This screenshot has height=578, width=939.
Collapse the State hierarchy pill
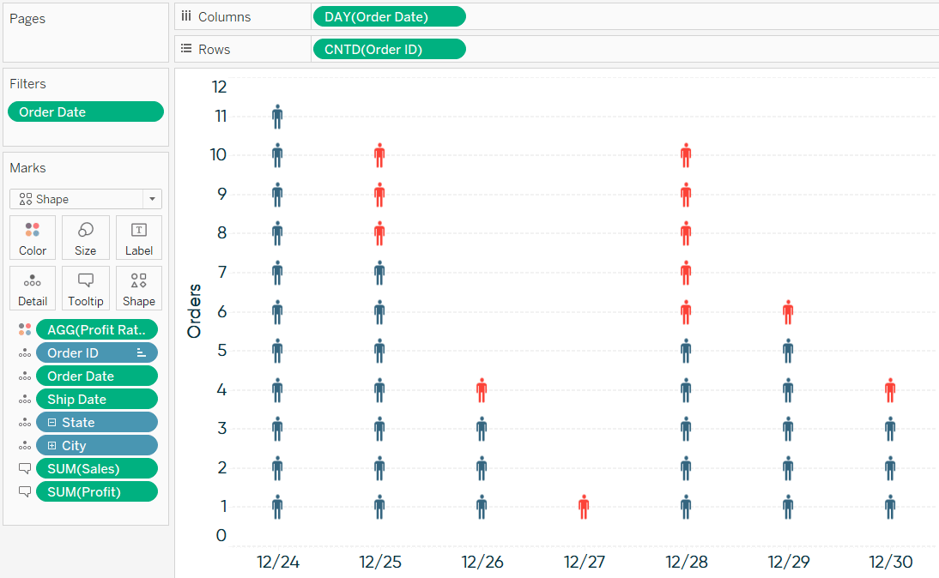point(52,423)
